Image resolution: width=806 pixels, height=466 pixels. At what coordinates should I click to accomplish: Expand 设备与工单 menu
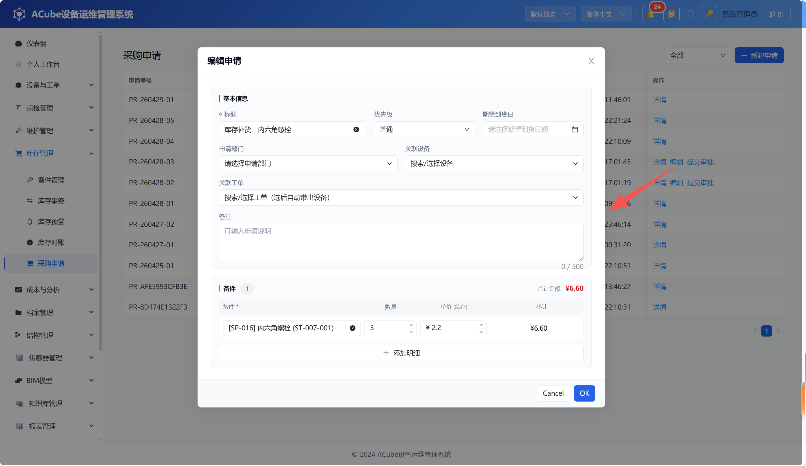coord(51,85)
